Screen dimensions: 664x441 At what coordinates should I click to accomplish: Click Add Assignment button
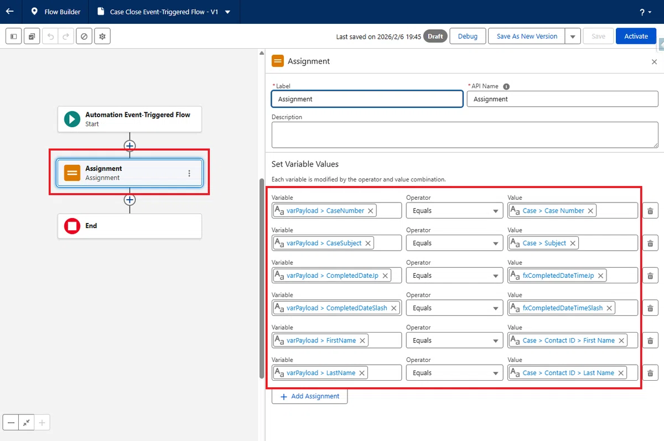(309, 397)
